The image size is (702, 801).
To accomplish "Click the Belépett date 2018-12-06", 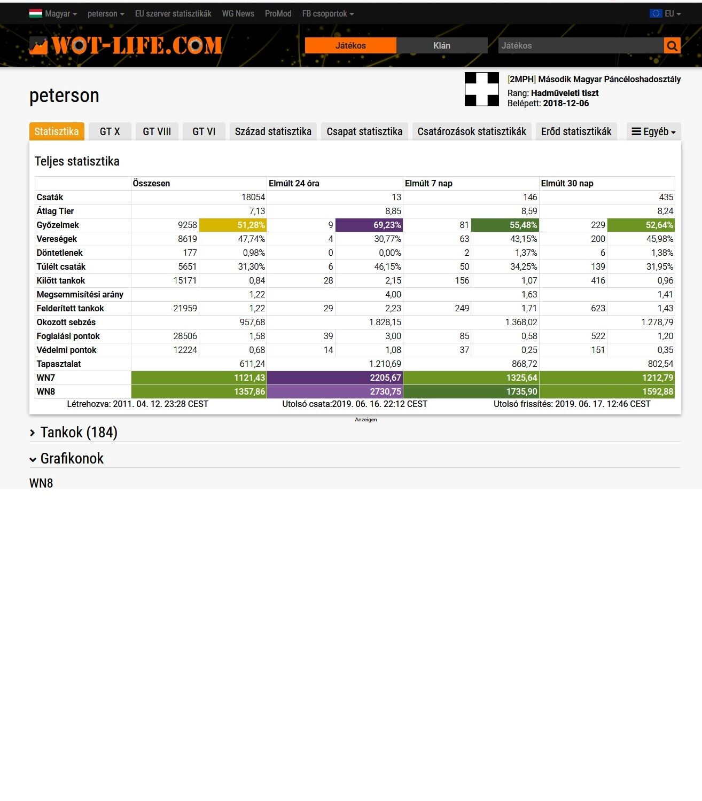I will click(x=566, y=103).
